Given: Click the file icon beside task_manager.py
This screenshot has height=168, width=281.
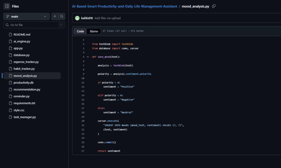Looking at the screenshot, I should coord(10,117).
